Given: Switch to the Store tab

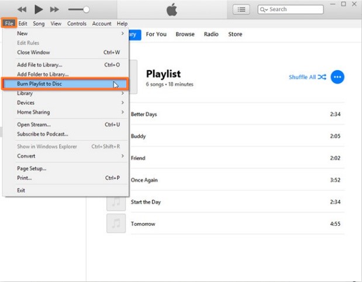Looking at the screenshot, I should pos(235,34).
